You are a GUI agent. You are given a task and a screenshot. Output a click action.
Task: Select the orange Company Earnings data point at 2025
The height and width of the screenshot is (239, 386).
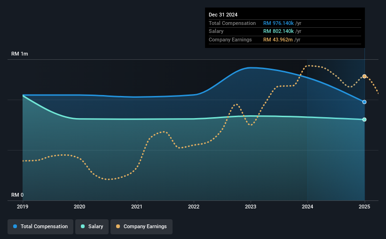click(364, 76)
